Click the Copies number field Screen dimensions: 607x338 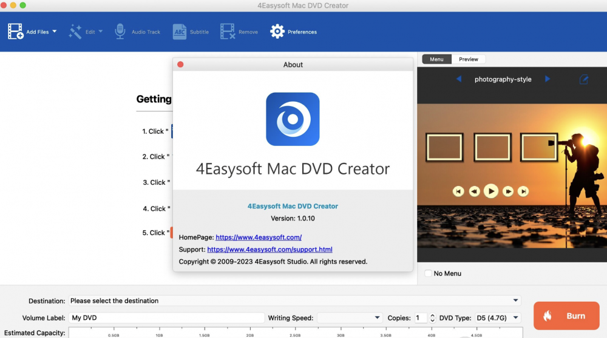(421, 317)
